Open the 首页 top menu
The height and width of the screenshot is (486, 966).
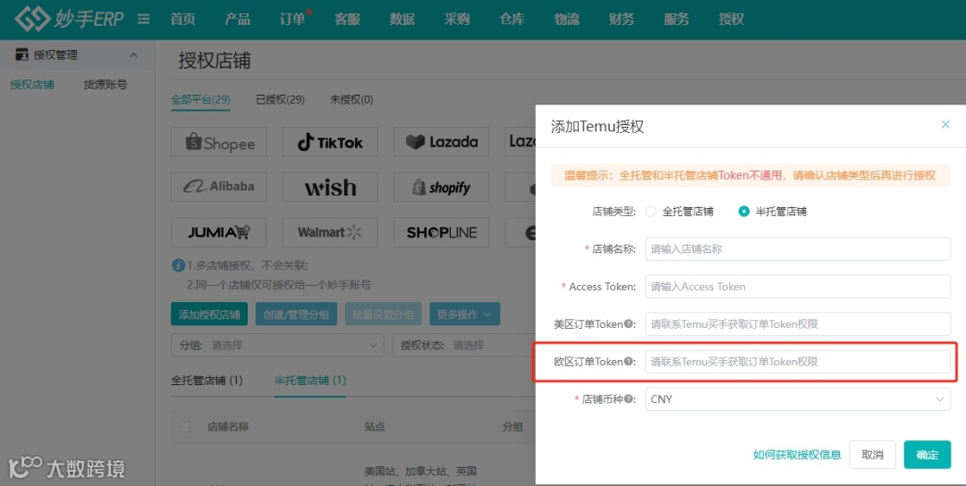(x=183, y=19)
